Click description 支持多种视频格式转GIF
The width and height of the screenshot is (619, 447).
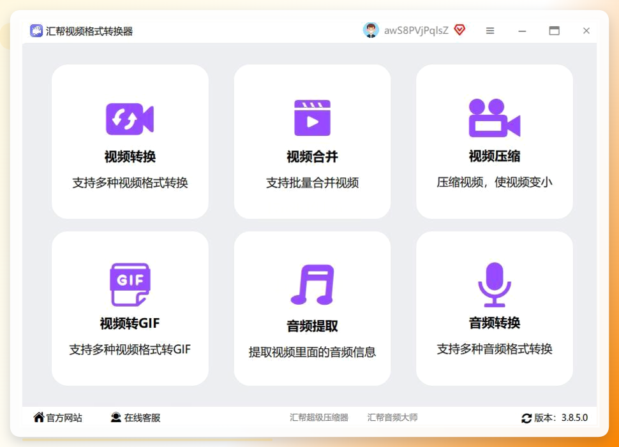pos(130,349)
